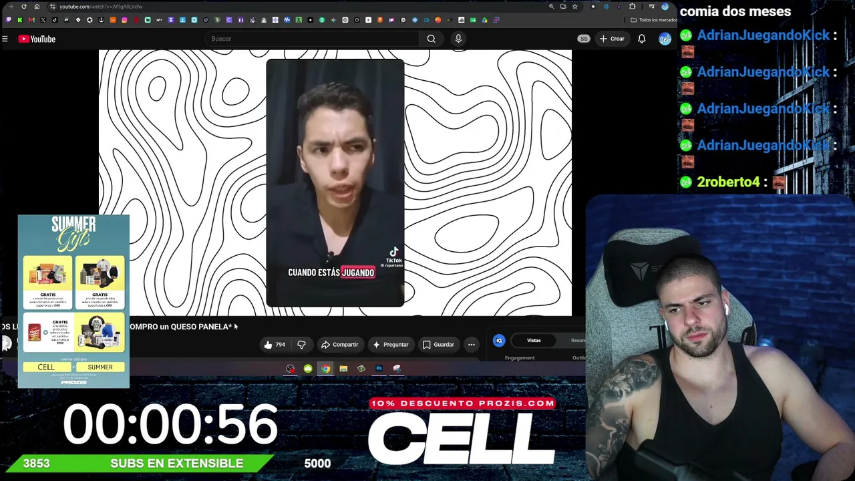Click the browser home button
The height and width of the screenshot is (481, 855).
[37, 7]
